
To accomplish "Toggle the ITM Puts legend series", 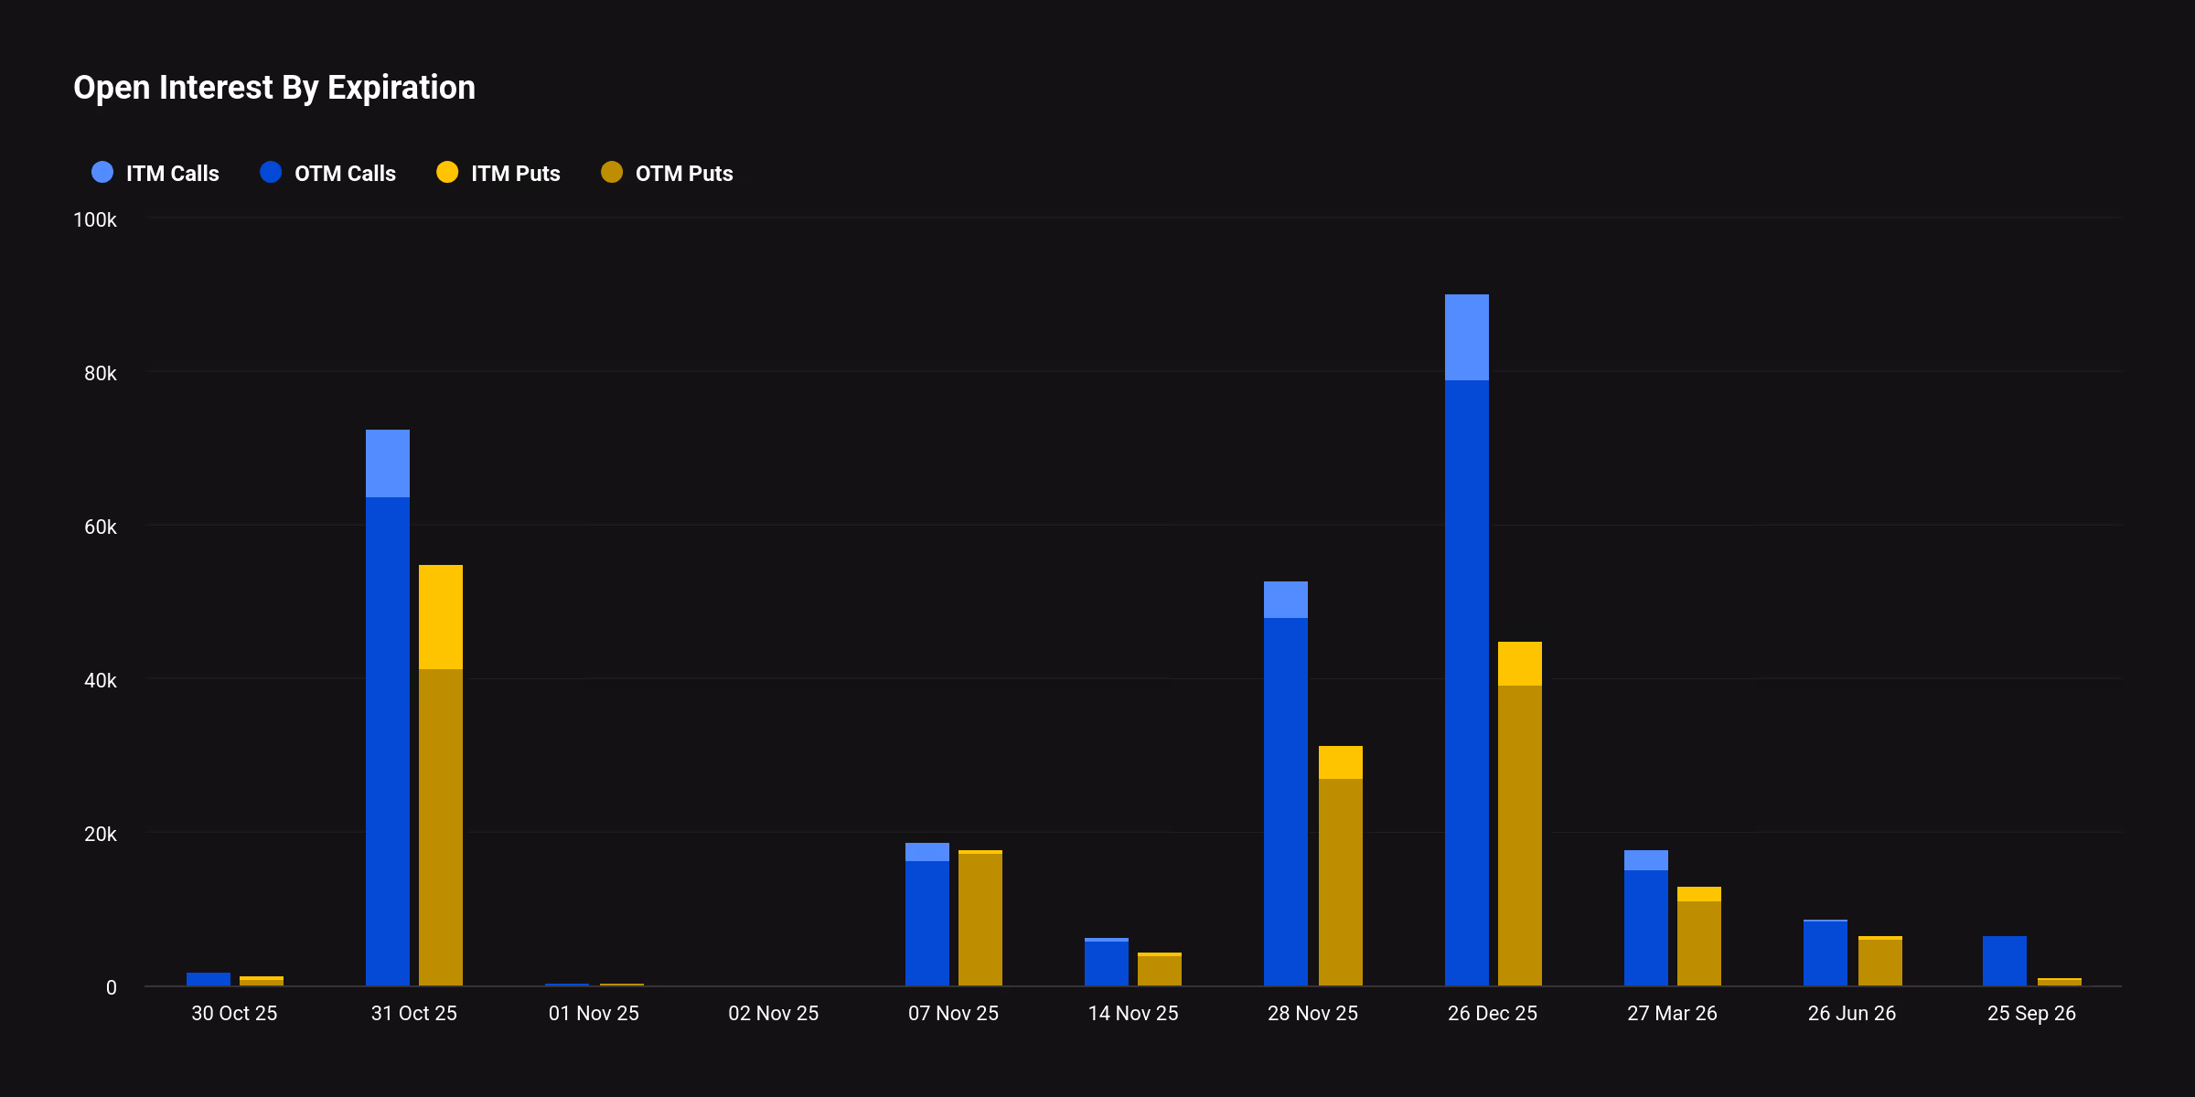I will [514, 174].
